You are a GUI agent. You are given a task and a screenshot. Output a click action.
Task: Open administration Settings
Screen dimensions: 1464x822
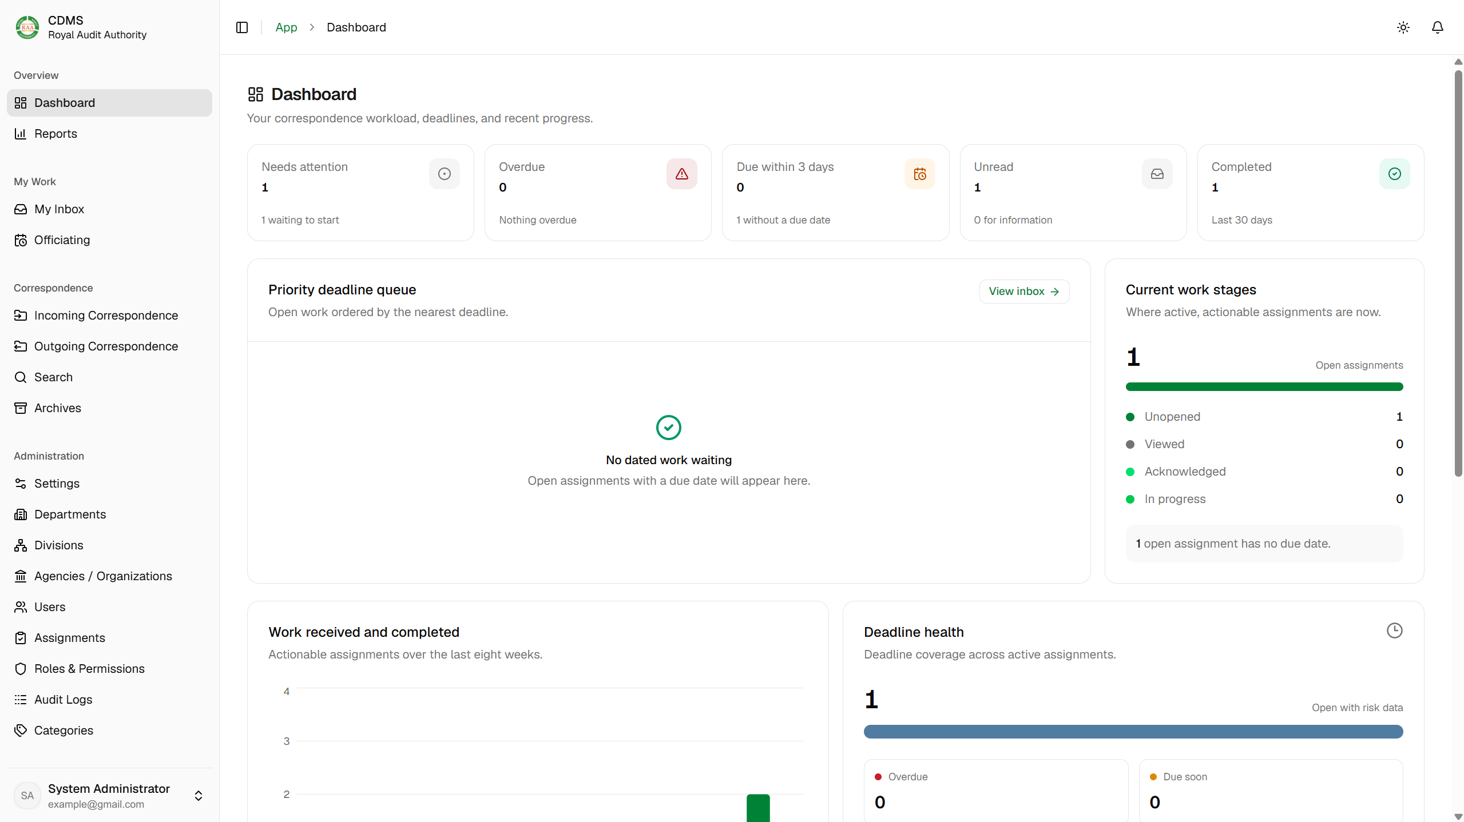click(x=109, y=484)
